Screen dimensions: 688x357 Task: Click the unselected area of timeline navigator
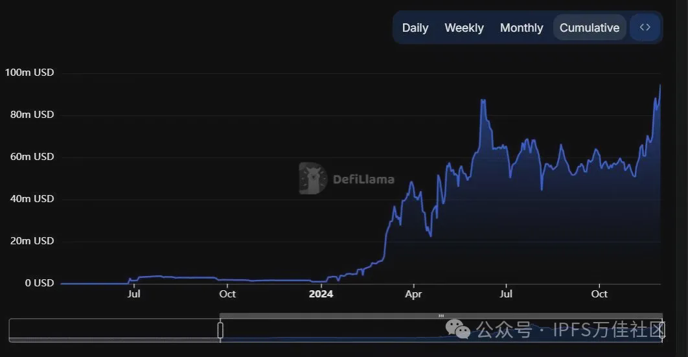(x=113, y=330)
